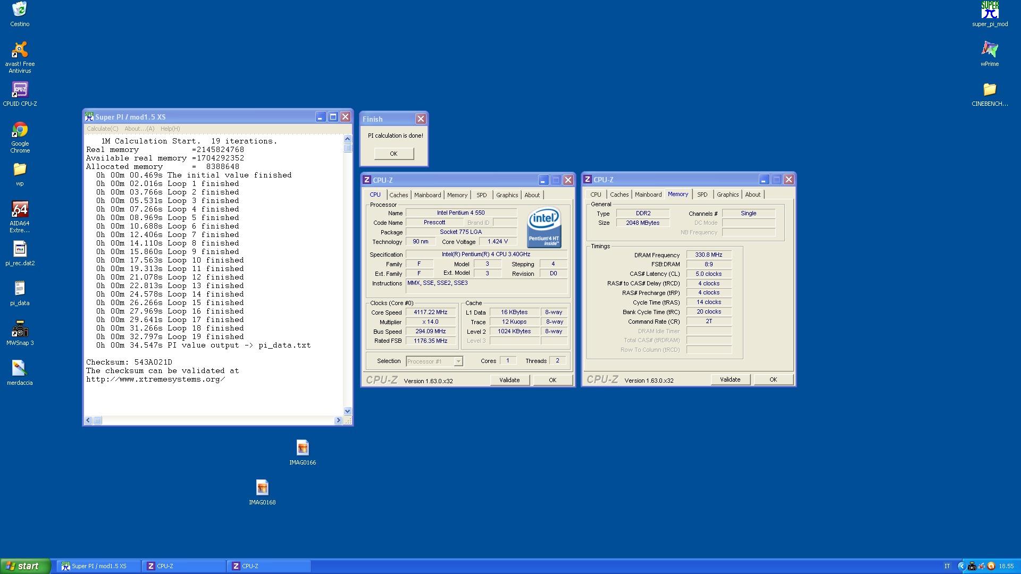Switch to SPD tab in left CPU-Z window
Image resolution: width=1021 pixels, height=574 pixels.
pos(482,195)
